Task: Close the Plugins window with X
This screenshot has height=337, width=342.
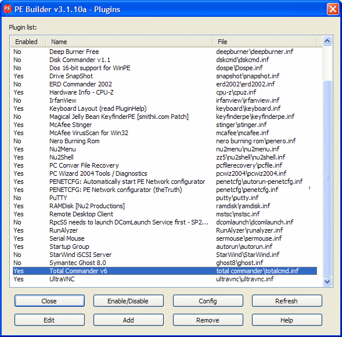Action: tap(333, 9)
